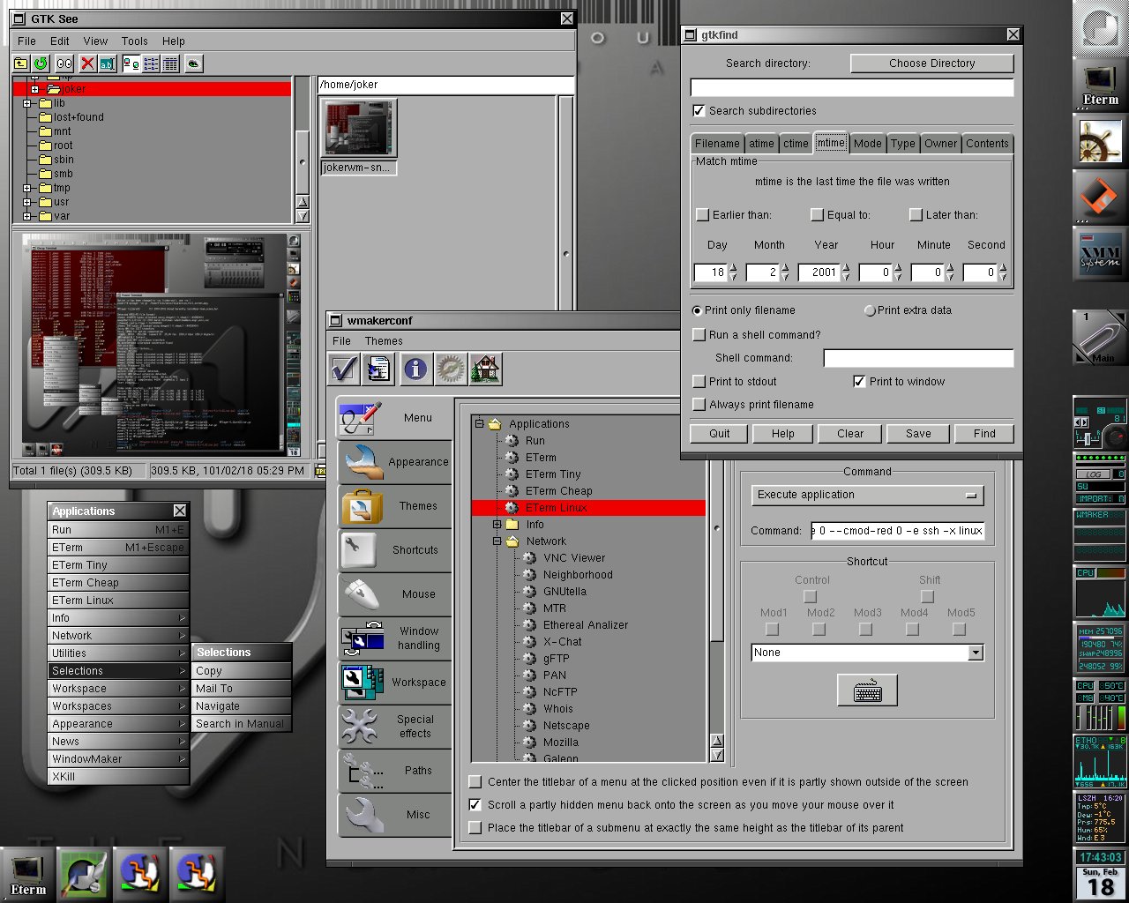Screen dimensions: 1129x903
Task: Click the blue info icon in wmakerconf
Action: click(x=415, y=369)
